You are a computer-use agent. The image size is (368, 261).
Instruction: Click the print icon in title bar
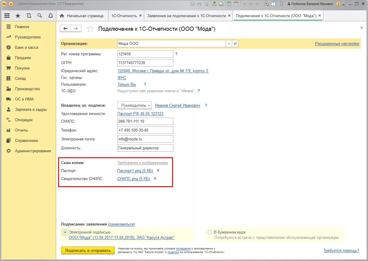pyautogui.click(x=199, y=4)
